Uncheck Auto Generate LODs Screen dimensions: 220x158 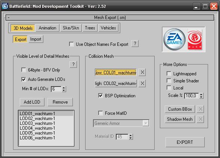pyautogui.click(x=24, y=79)
